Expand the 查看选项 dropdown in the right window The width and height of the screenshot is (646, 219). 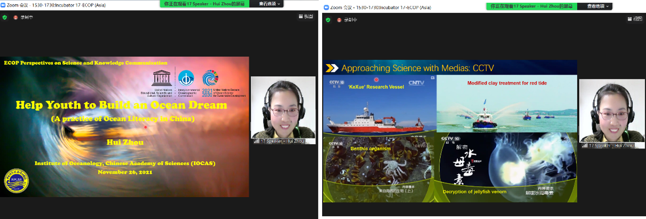597,6
